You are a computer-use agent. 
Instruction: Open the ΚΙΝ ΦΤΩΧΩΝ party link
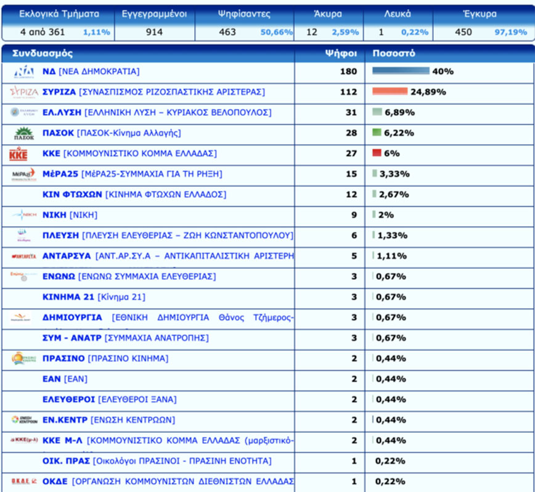(x=134, y=194)
